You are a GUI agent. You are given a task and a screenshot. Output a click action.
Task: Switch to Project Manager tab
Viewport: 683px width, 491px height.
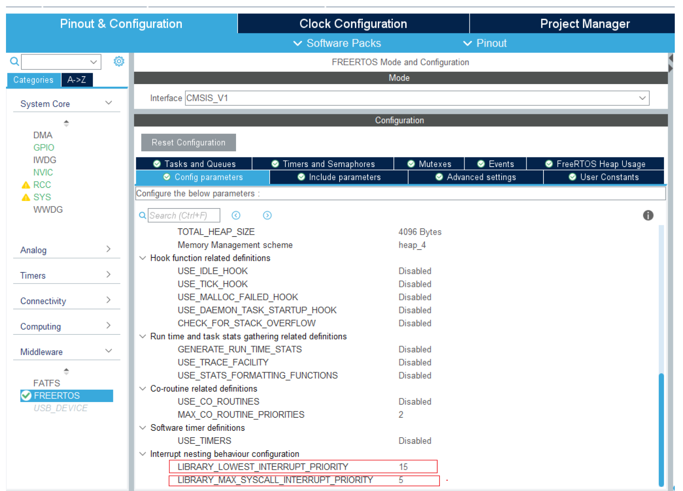pyautogui.click(x=585, y=24)
